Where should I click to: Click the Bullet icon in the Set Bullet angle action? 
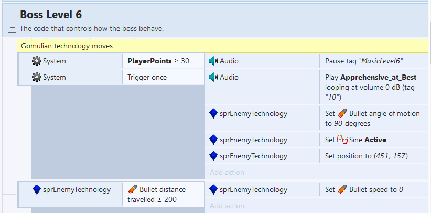coord(342,113)
